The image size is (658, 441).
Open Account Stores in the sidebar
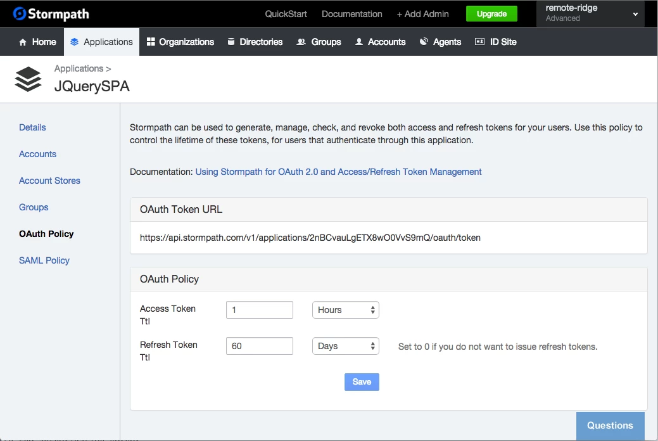coord(49,181)
